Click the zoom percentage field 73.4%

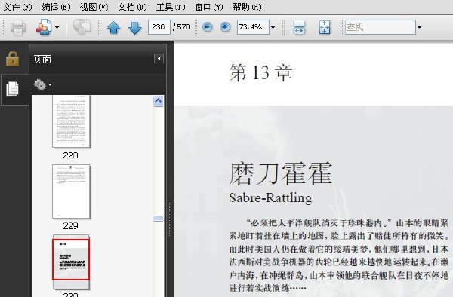253,27
